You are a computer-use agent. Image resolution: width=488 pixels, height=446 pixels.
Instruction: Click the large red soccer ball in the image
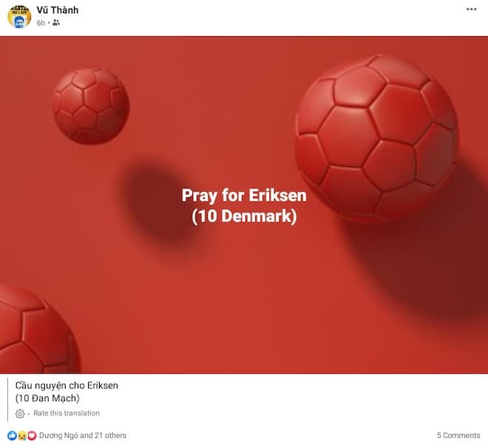tap(376, 139)
